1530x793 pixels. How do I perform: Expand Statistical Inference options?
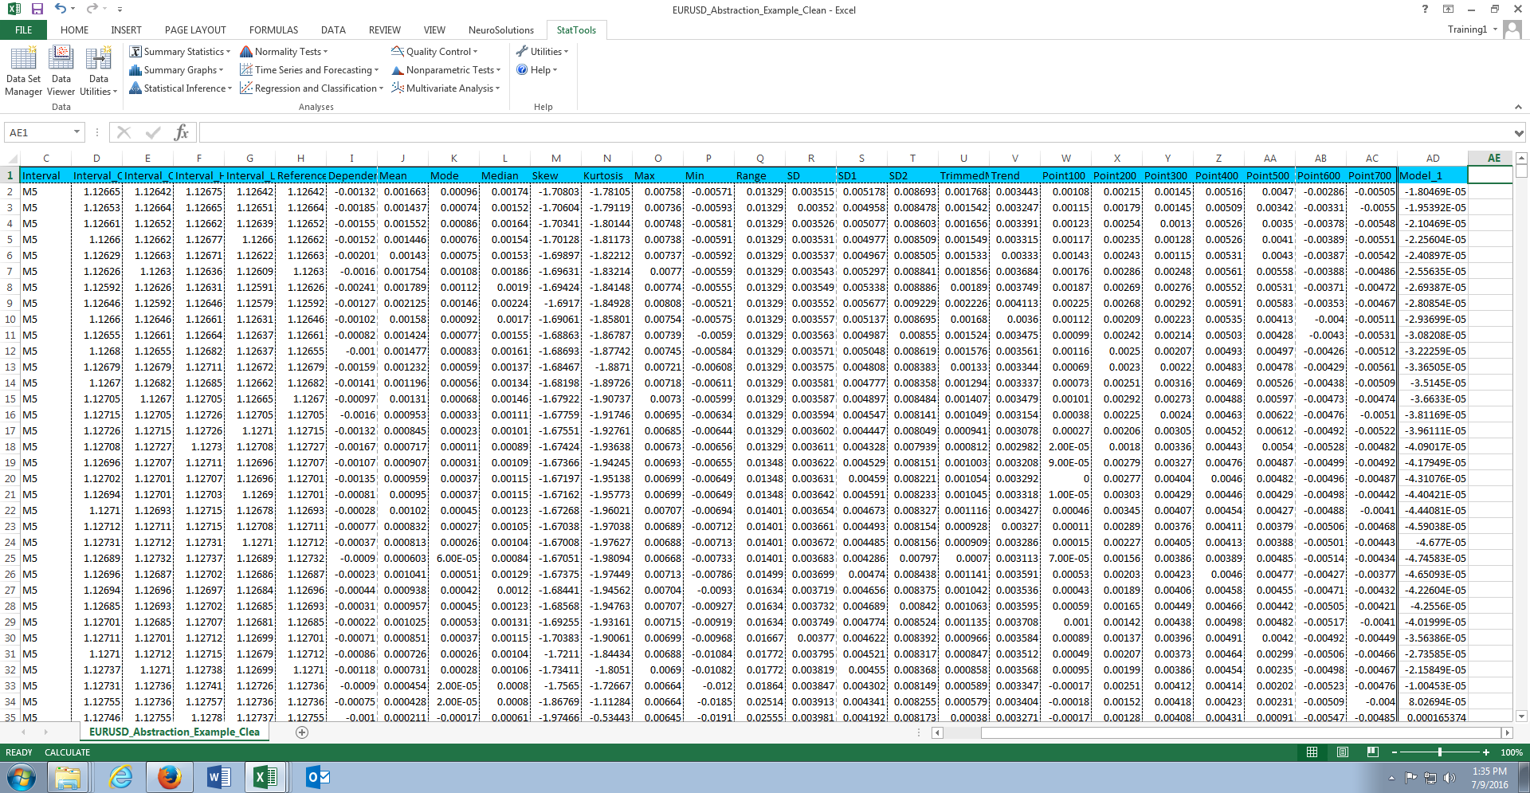pos(180,88)
